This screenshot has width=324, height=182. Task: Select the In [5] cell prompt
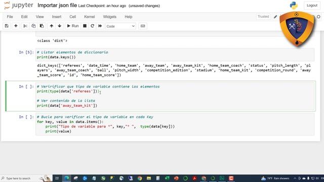tap(26, 52)
